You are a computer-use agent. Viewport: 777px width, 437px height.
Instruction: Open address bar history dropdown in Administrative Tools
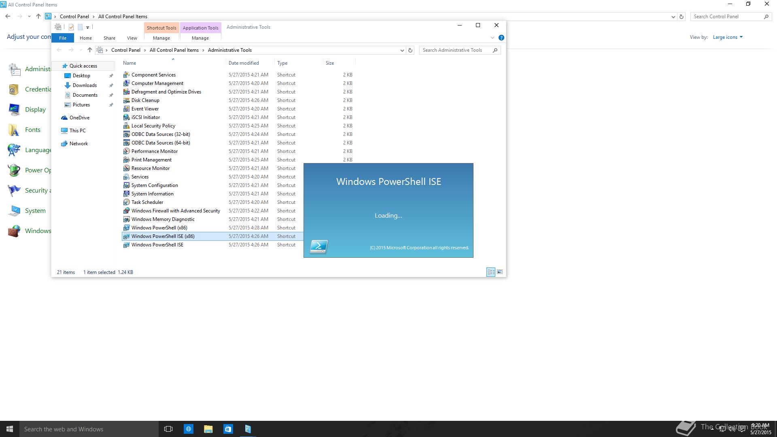click(x=402, y=50)
